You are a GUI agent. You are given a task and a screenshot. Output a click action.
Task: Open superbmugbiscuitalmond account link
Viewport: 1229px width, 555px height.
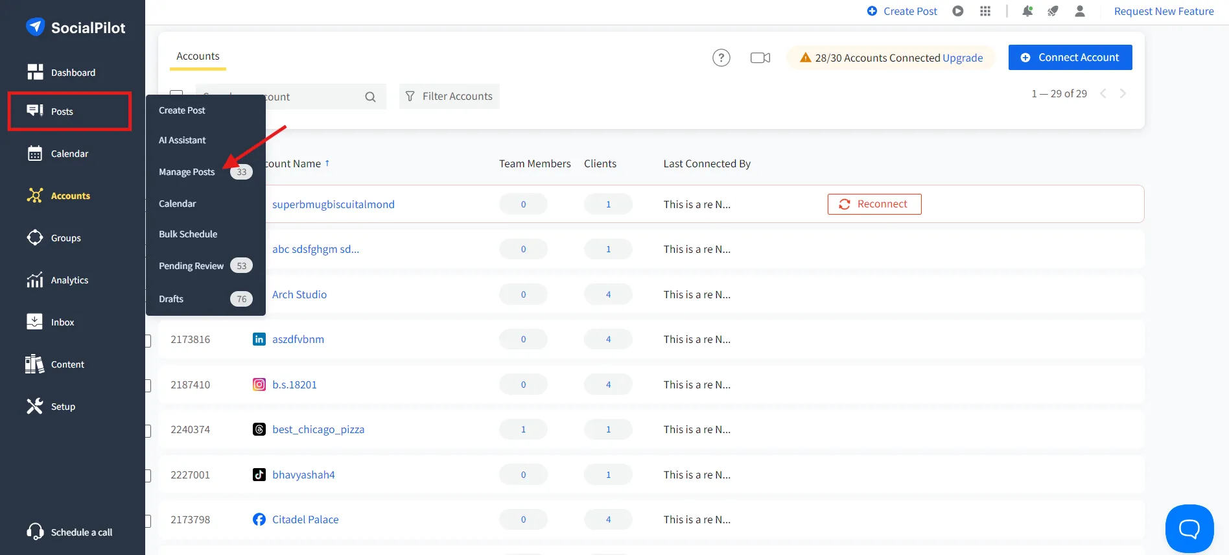tap(333, 204)
